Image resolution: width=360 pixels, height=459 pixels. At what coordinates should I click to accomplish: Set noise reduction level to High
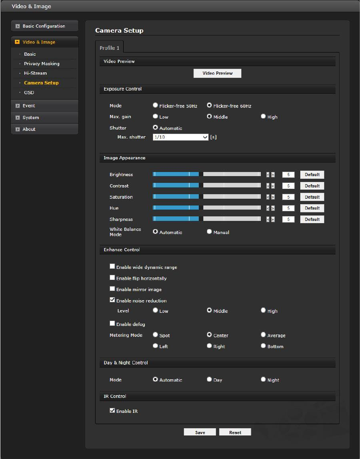click(263, 310)
